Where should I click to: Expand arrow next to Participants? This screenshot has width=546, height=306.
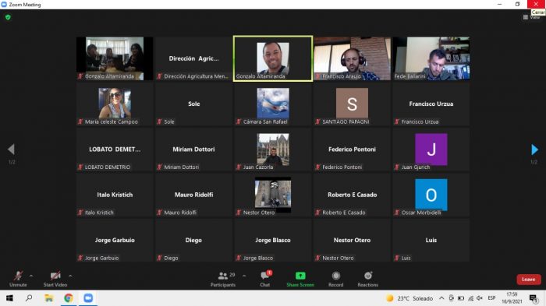point(244,276)
